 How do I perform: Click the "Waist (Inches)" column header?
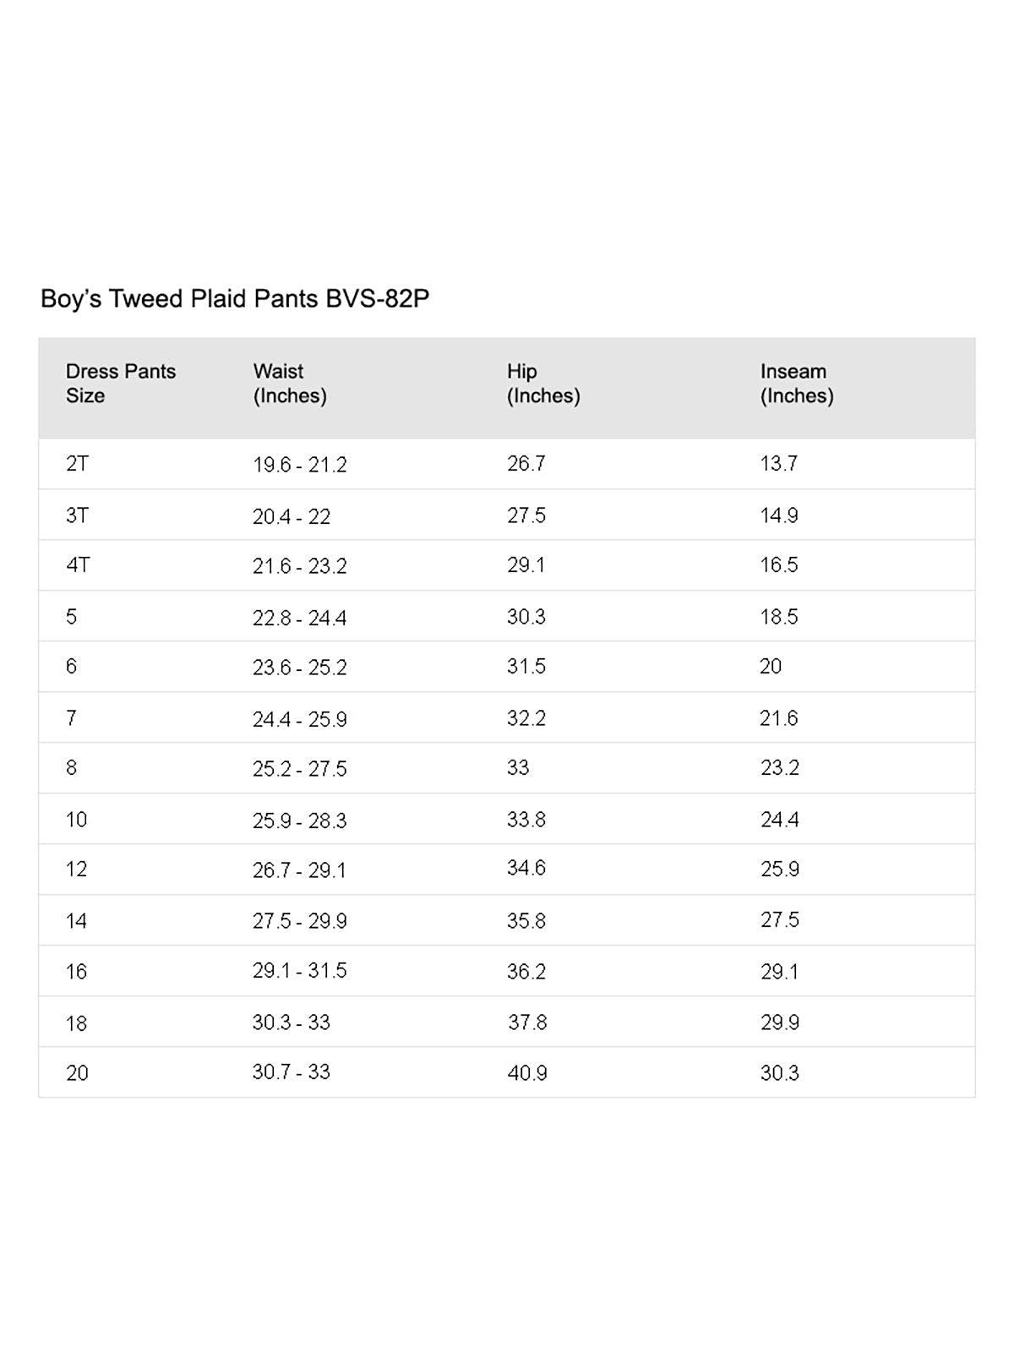tap(290, 384)
